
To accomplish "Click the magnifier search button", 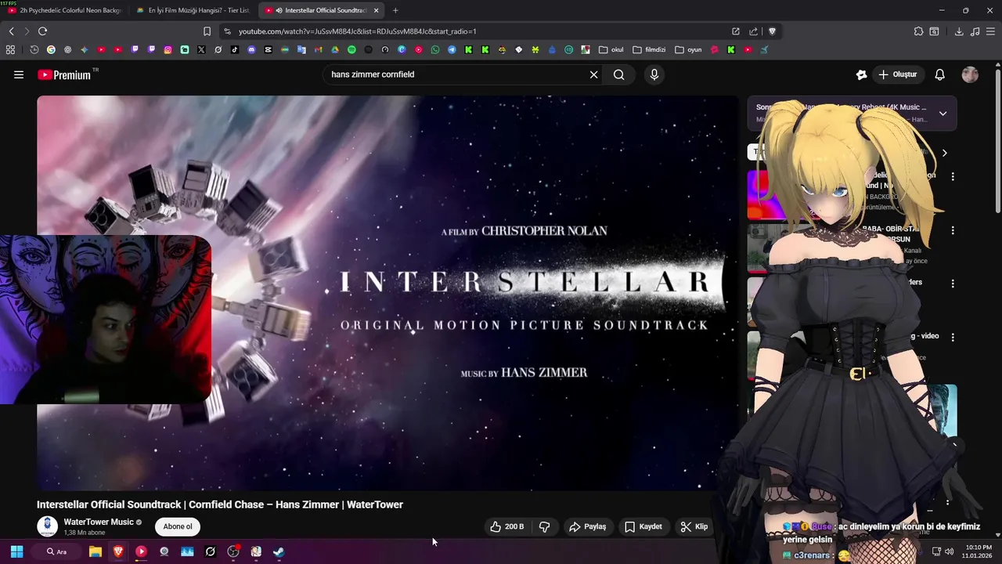I will point(619,74).
